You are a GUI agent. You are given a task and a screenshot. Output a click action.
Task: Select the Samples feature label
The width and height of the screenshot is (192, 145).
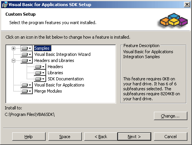point(43,48)
